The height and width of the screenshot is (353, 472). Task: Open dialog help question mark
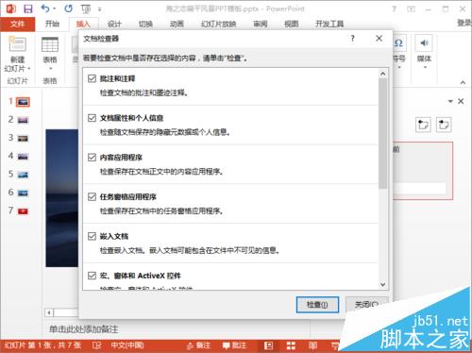pos(353,39)
